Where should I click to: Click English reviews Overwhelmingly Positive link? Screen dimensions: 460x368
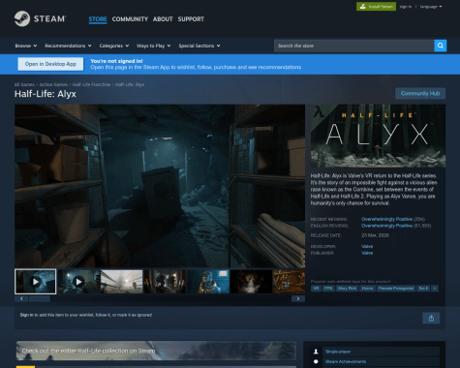tap(386, 226)
